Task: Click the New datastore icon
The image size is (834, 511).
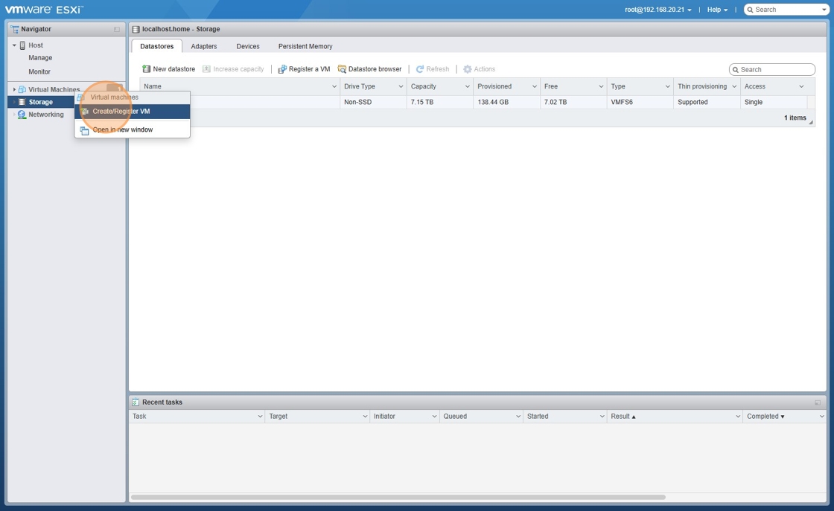Action: (x=146, y=69)
